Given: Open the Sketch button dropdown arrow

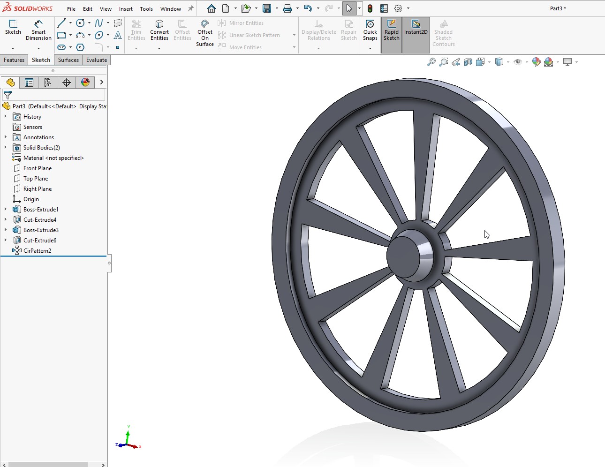Looking at the screenshot, I should [13, 48].
